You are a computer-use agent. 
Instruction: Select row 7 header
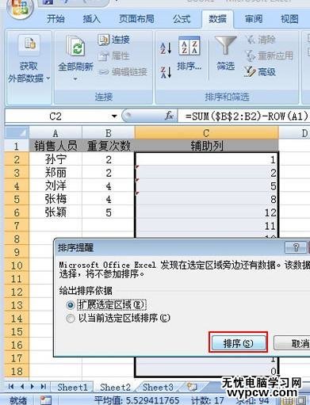[17, 226]
